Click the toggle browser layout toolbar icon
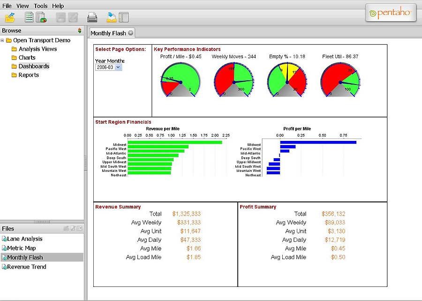Screen dimensions: 422x301 (x=123, y=17)
